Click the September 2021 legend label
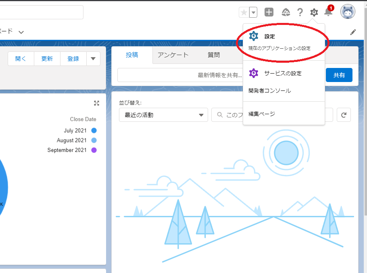The width and height of the screenshot is (367, 273). (67, 150)
